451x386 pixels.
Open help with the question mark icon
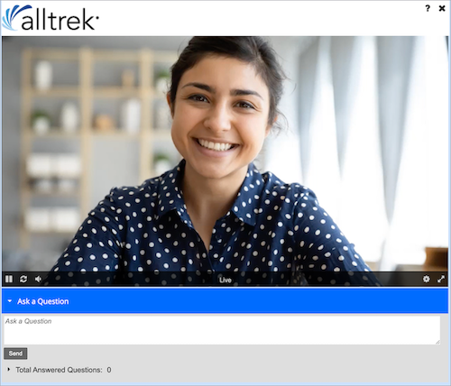pos(428,8)
